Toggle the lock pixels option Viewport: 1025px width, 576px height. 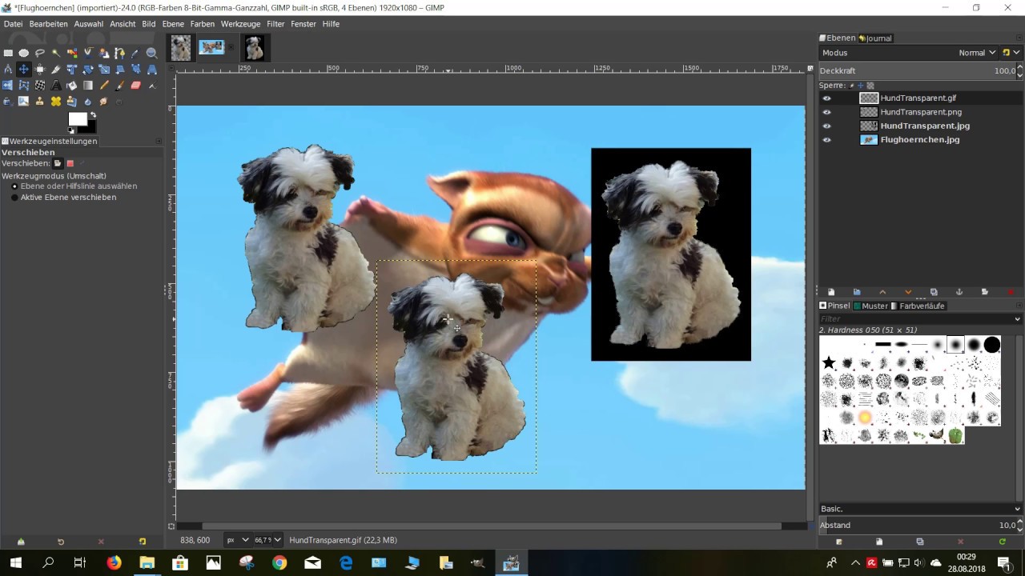[852, 86]
